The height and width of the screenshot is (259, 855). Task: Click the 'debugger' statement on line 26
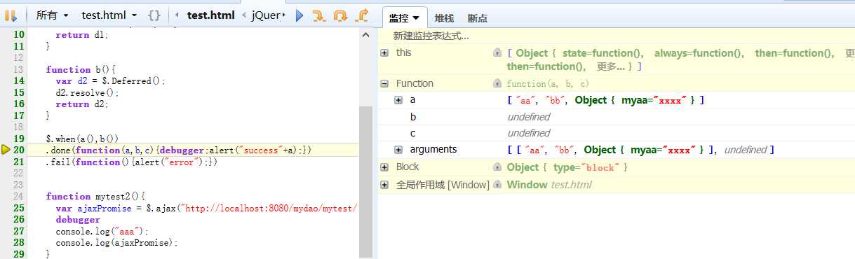[x=78, y=220]
